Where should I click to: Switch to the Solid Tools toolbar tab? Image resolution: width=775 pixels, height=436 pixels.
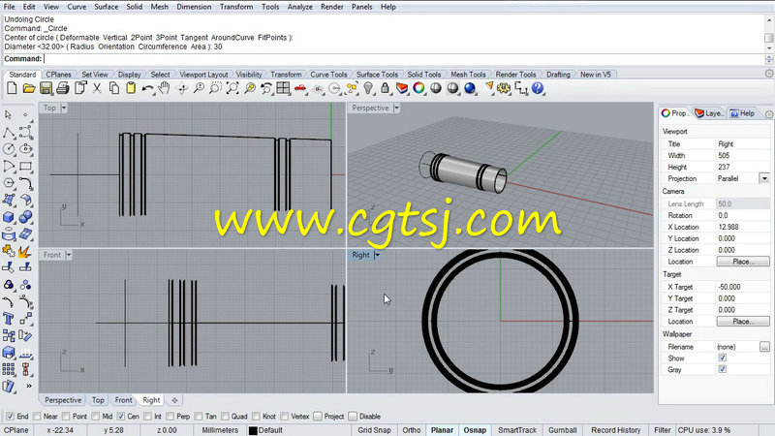pos(424,75)
